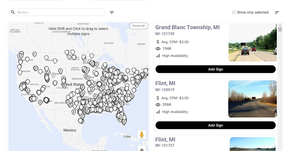Click the eye impressions icon for MI-121730
The width and height of the screenshot is (283, 151).
click(x=158, y=49)
